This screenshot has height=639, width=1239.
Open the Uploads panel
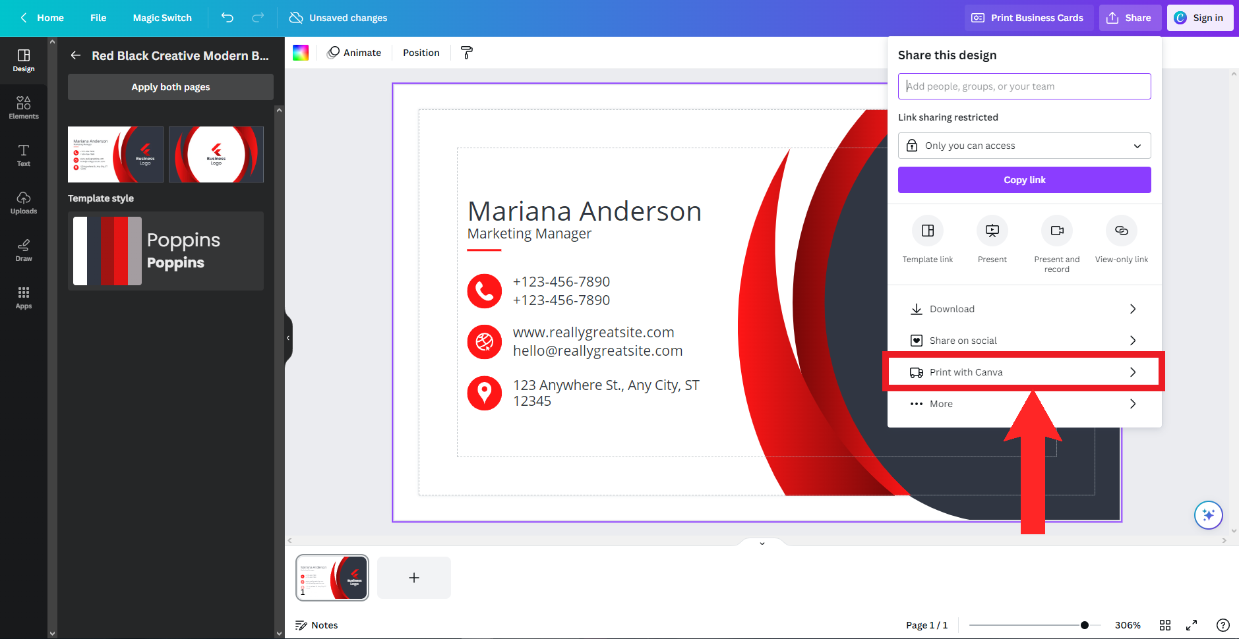[24, 202]
